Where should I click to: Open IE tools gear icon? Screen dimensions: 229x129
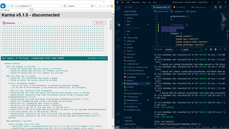tap(108, 6)
